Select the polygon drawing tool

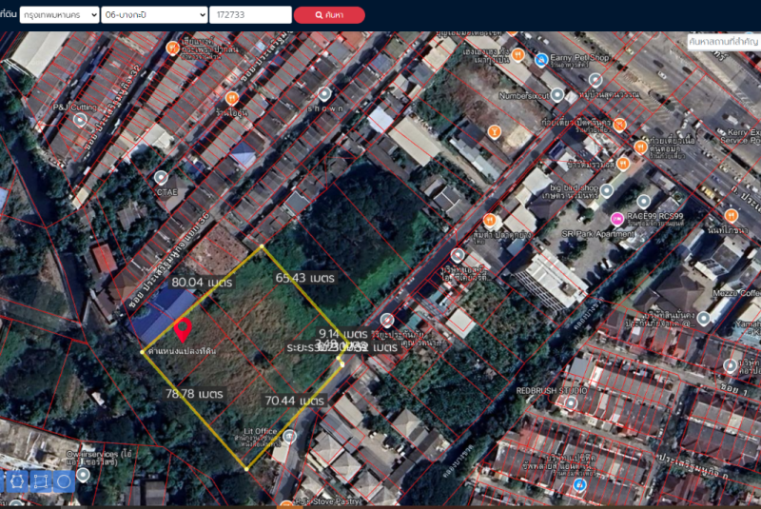tap(16, 482)
